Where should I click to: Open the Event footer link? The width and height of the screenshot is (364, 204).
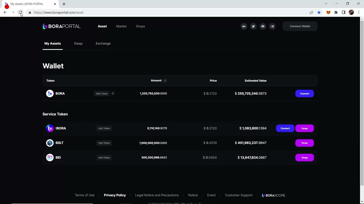(x=211, y=195)
